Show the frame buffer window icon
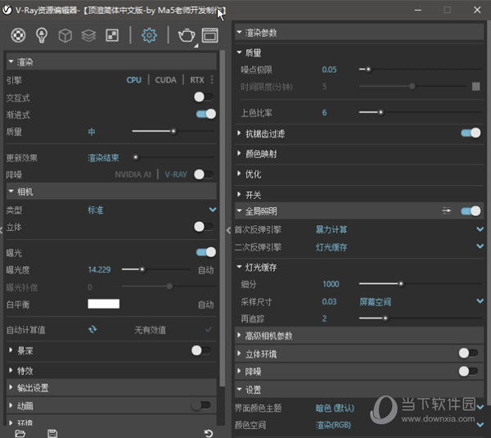 209,35
